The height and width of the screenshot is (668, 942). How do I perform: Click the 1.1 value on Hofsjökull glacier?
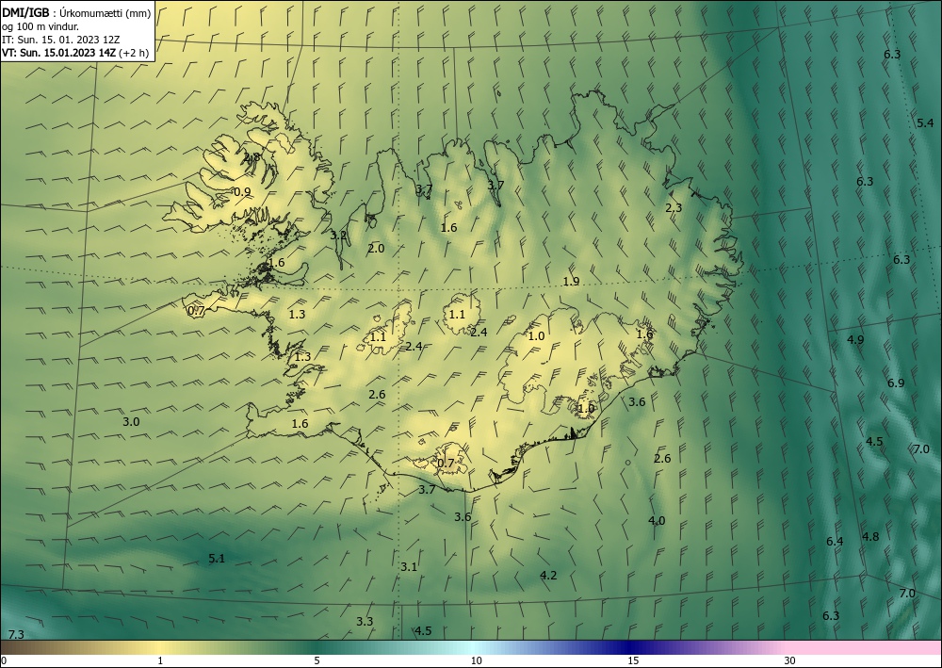click(x=457, y=314)
